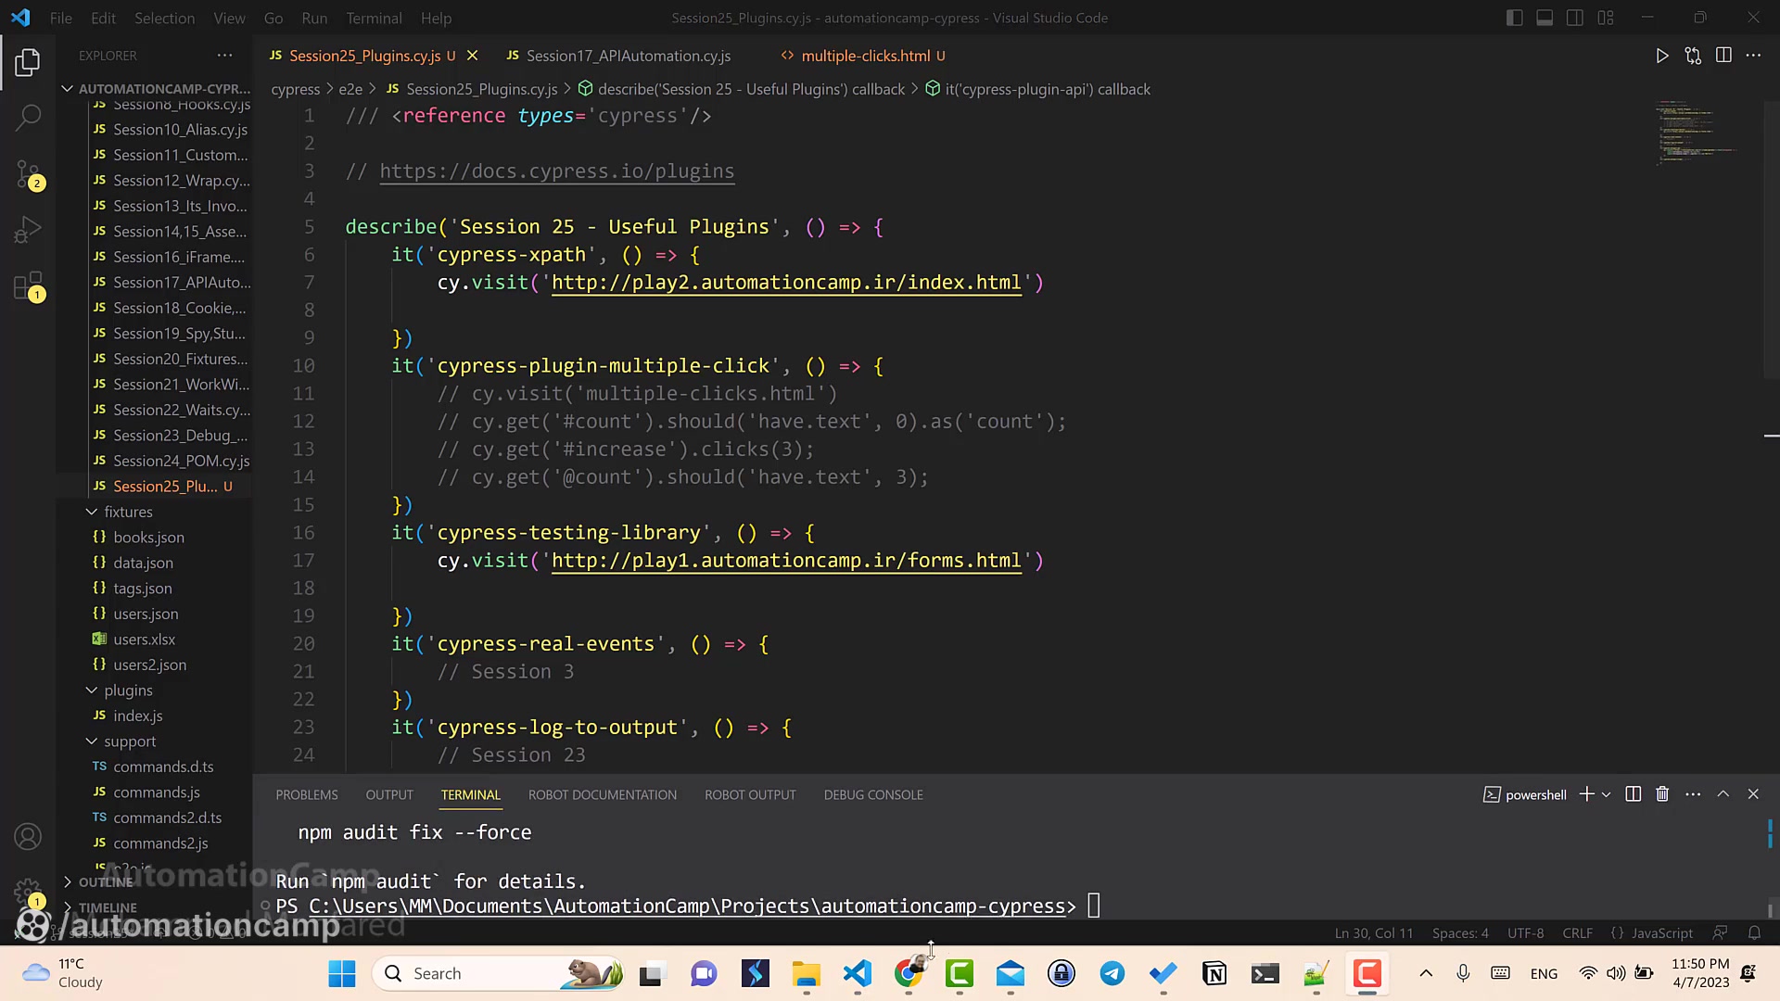Click the docs.cypress.io/plugins link
Screen dimensions: 1780x1001
click(x=556, y=171)
